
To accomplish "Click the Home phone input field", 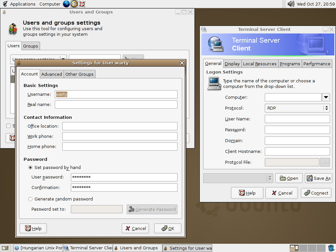I will tap(120, 147).
